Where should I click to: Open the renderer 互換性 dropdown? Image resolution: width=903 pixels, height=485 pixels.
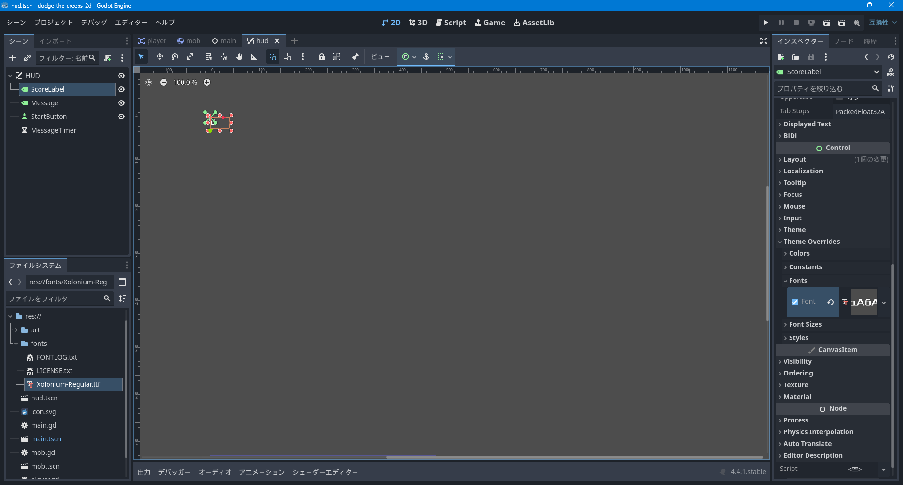[883, 23]
